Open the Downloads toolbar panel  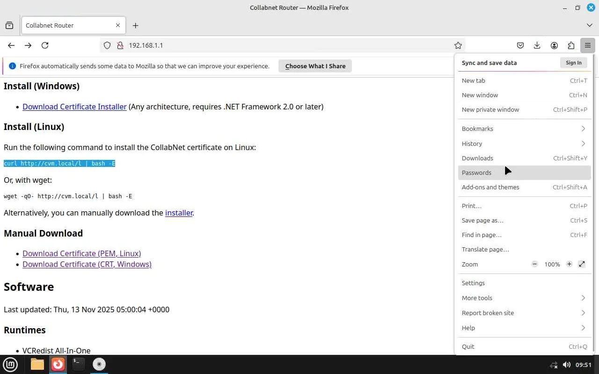537,45
